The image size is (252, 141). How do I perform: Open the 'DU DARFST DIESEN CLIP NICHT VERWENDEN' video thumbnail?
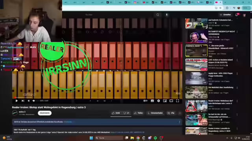[196, 36]
